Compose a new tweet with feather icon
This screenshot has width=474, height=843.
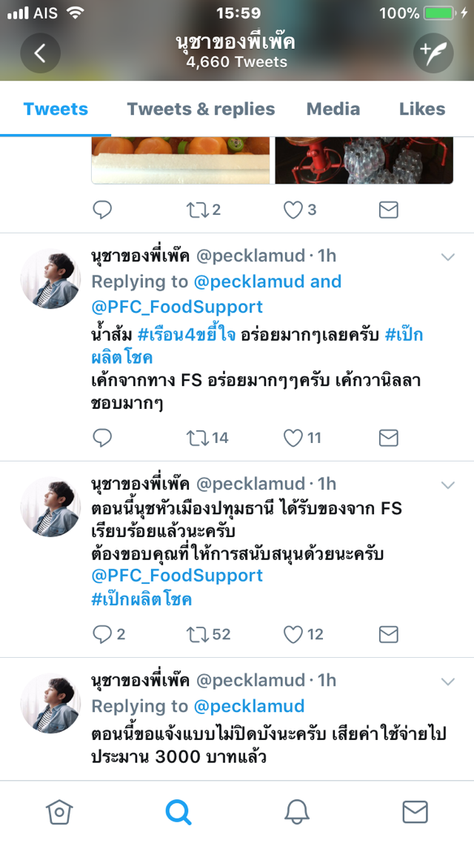pyautogui.click(x=433, y=53)
